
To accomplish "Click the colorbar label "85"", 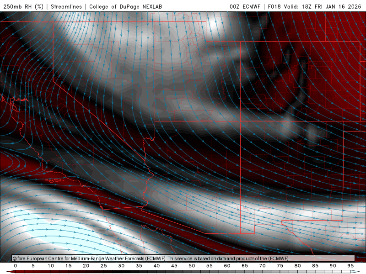I will pos(315,266).
